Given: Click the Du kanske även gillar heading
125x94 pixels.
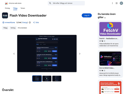Looking at the screenshot, I should click(x=107, y=16).
